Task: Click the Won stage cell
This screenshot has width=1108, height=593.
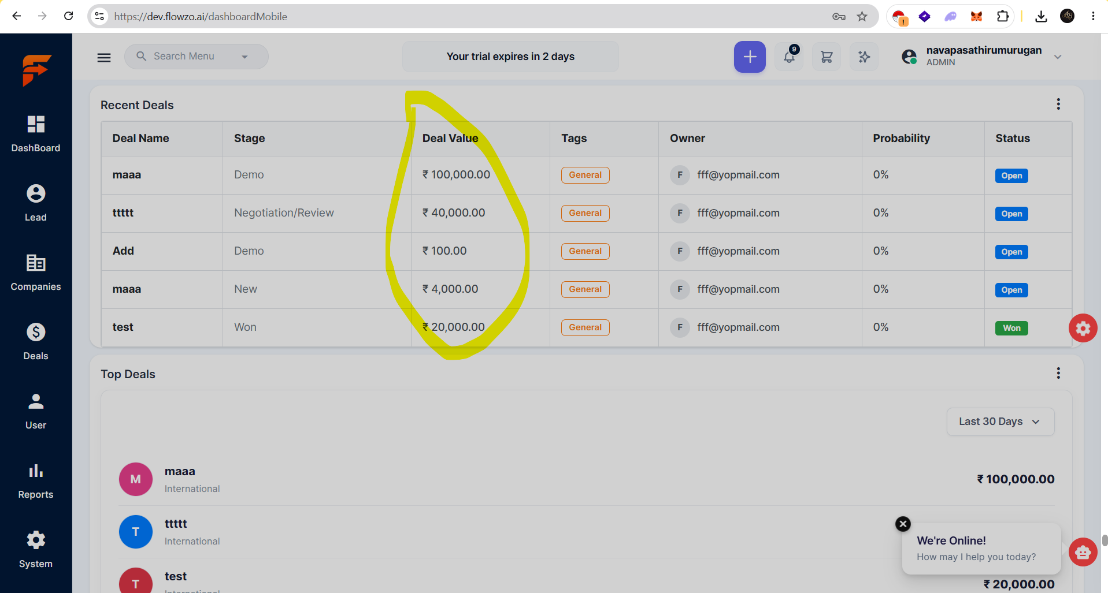Action: pos(245,327)
